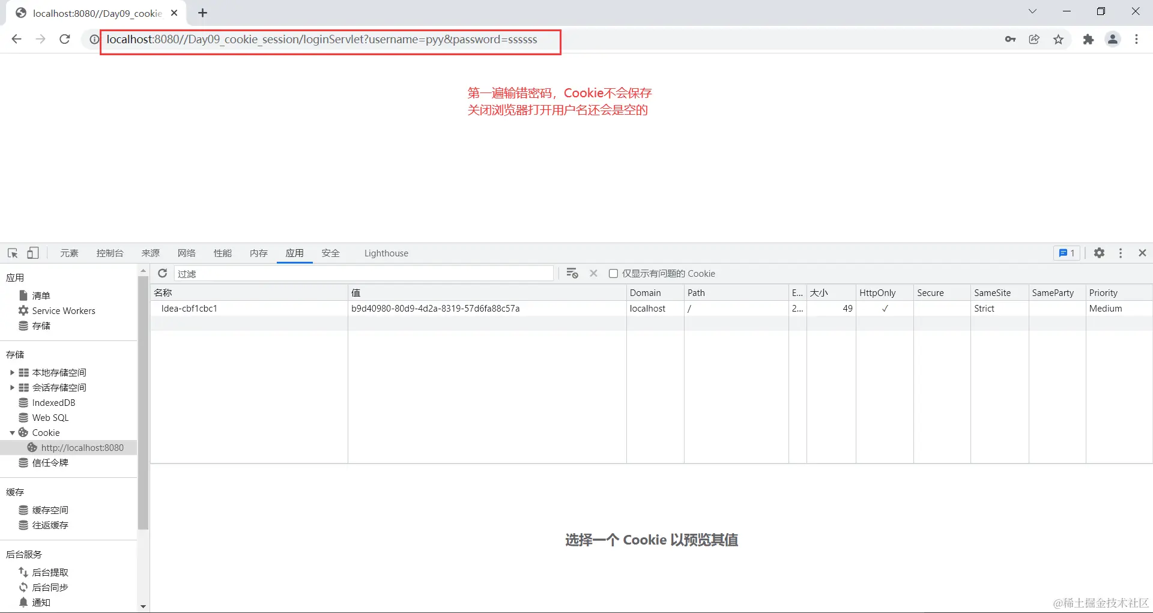Toggle the device toolbar icon

coord(33,253)
